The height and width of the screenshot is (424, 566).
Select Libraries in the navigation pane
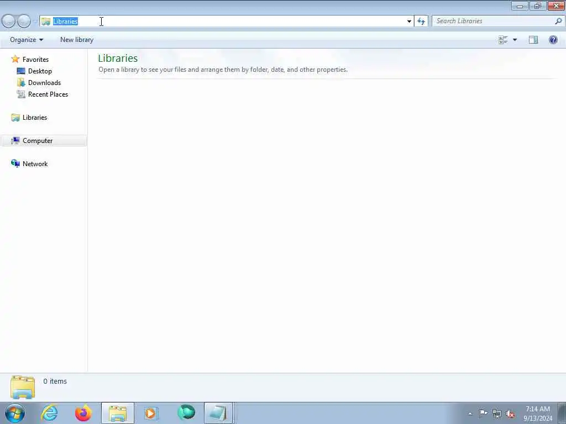click(35, 118)
